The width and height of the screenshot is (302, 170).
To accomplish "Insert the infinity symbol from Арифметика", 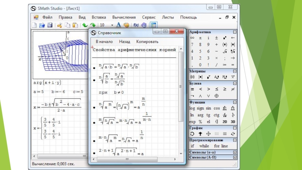I will [192, 38].
